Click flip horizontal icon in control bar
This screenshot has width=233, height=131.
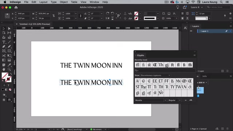click(108, 18)
